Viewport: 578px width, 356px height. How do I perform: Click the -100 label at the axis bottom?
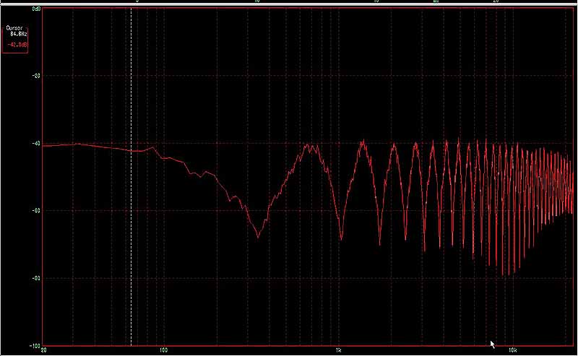point(35,345)
